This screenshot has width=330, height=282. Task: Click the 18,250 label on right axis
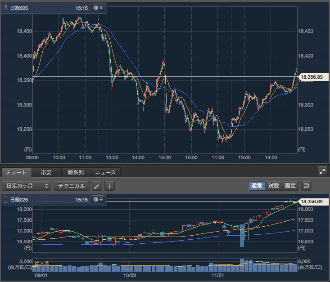[x=306, y=130]
